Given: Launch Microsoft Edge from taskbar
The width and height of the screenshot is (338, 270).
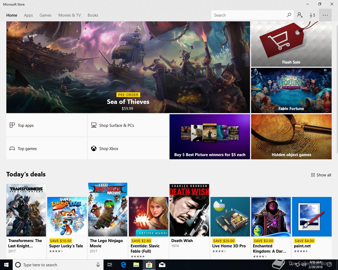Looking at the screenshot, I should (123, 265).
